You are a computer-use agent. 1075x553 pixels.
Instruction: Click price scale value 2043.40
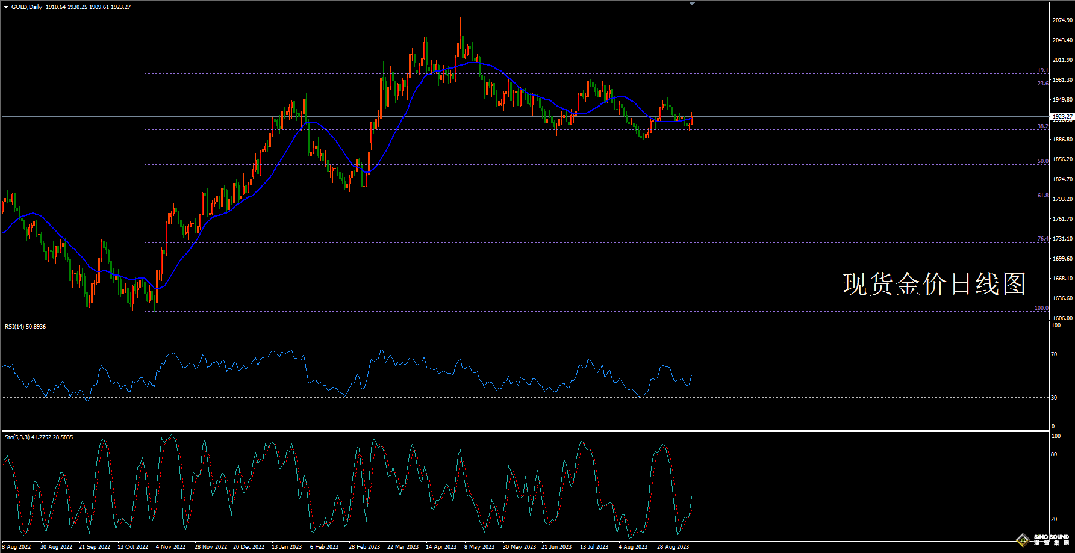click(x=1062, y=40)
